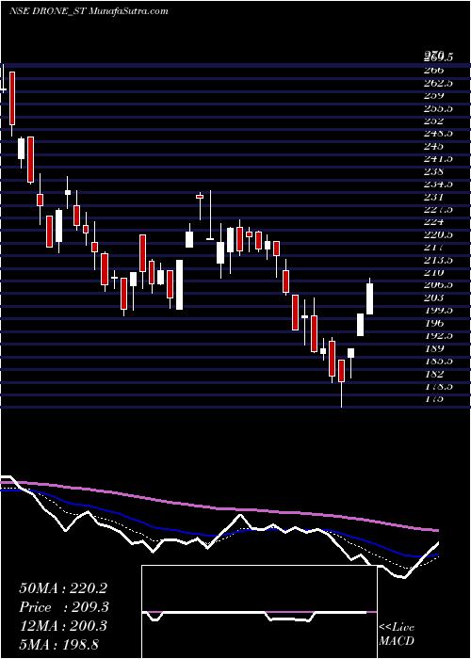
Task: Click the 241.5 price axis label
Action: point(438,159)
